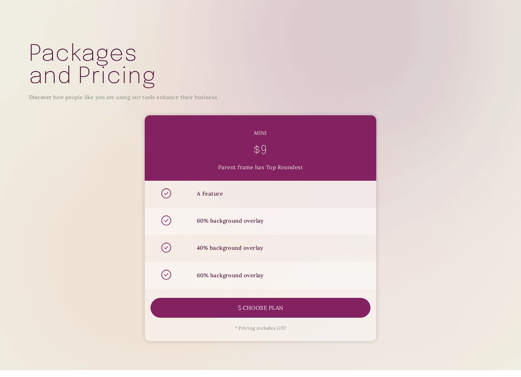The image size is (521, 377).
Task: Click check icon in first 60% overlay row
Action: pos(166,220)
